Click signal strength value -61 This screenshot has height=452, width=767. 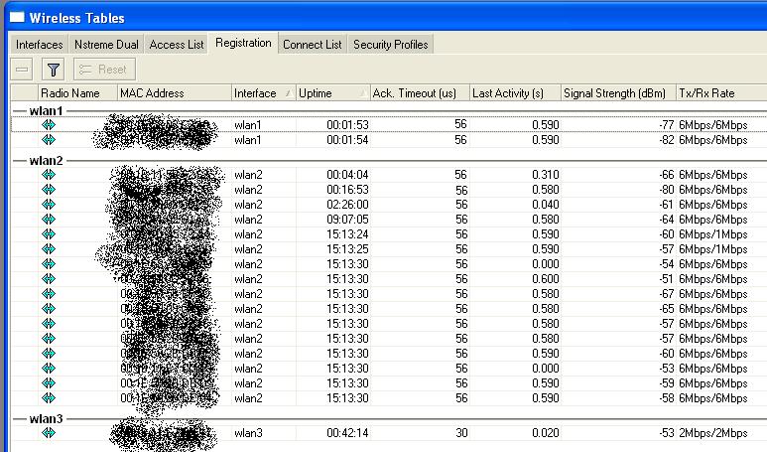coord(666,205)
